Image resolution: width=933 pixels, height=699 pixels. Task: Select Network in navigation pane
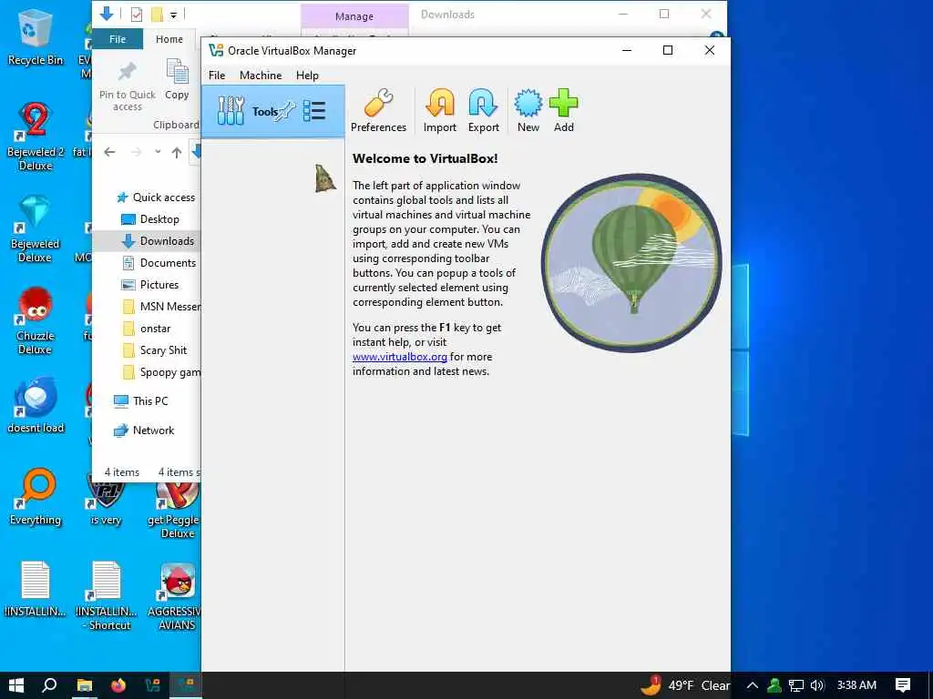point(144,431)
